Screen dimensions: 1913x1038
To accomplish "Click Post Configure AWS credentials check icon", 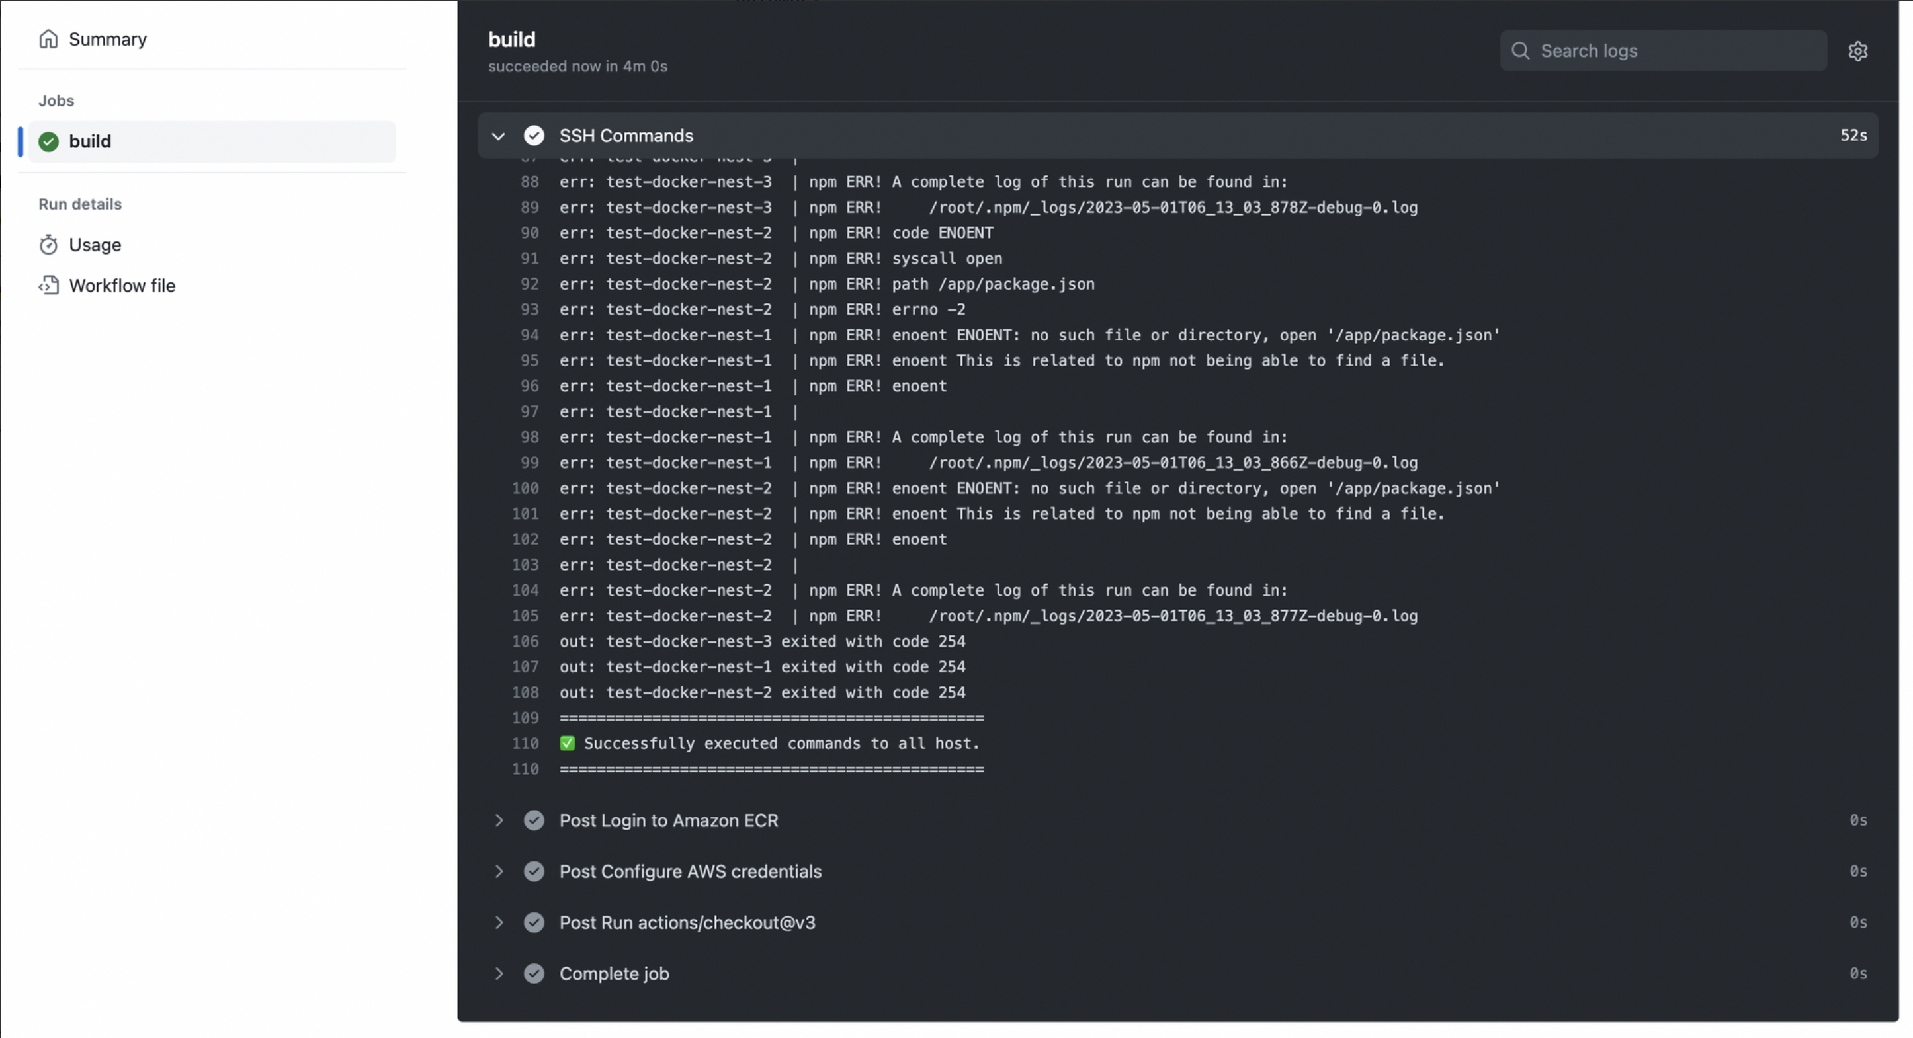I will click(534, 871).
